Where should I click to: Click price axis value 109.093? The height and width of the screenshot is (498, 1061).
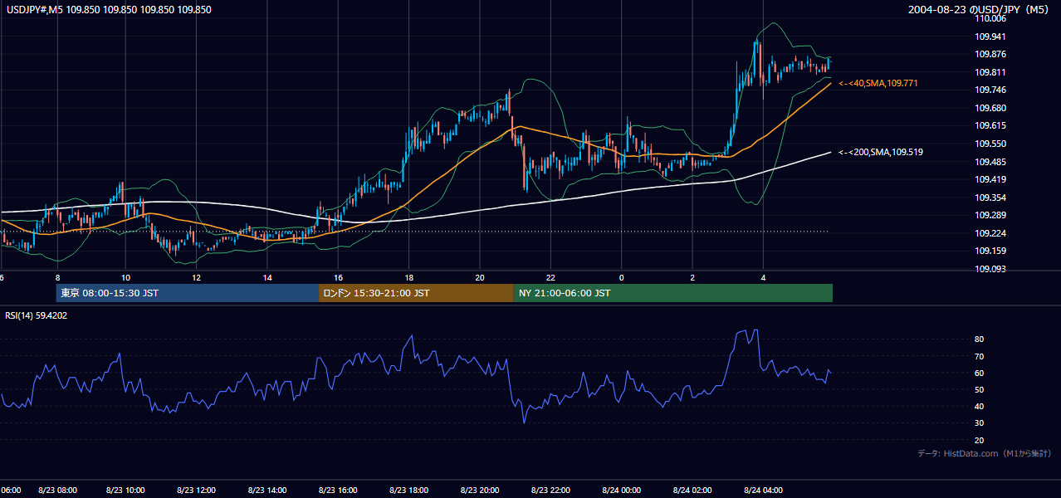click(990, 269)
